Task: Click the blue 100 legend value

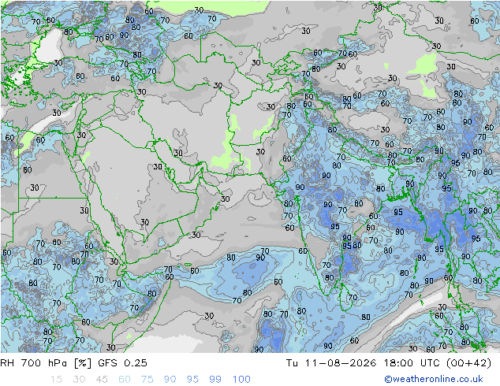Action: pyautogui.click(x=241, y=379)
